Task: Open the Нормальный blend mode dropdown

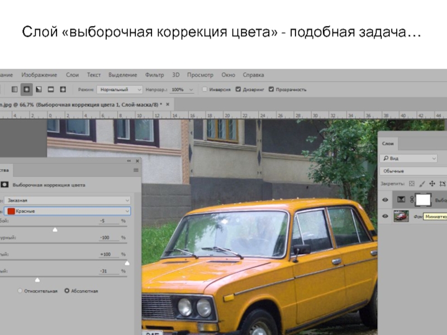Action: click(120, 89)
